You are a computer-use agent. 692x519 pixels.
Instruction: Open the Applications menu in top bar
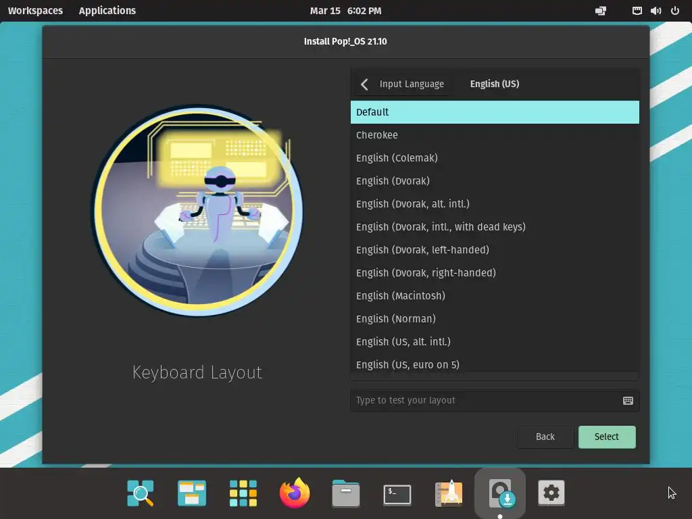tap(107, 11)
